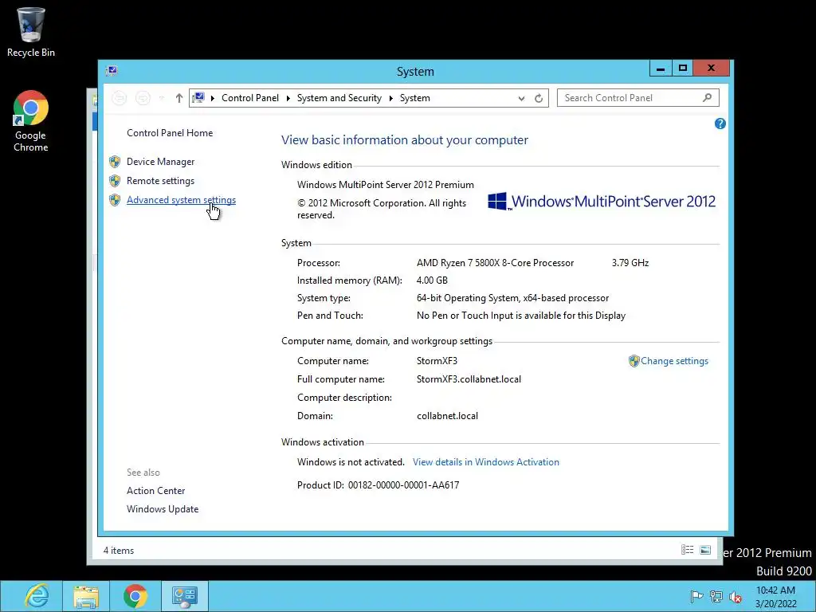Screen dimensions: 816x612
Task: Click the Back navigation arrow
Action: point(120,98)
